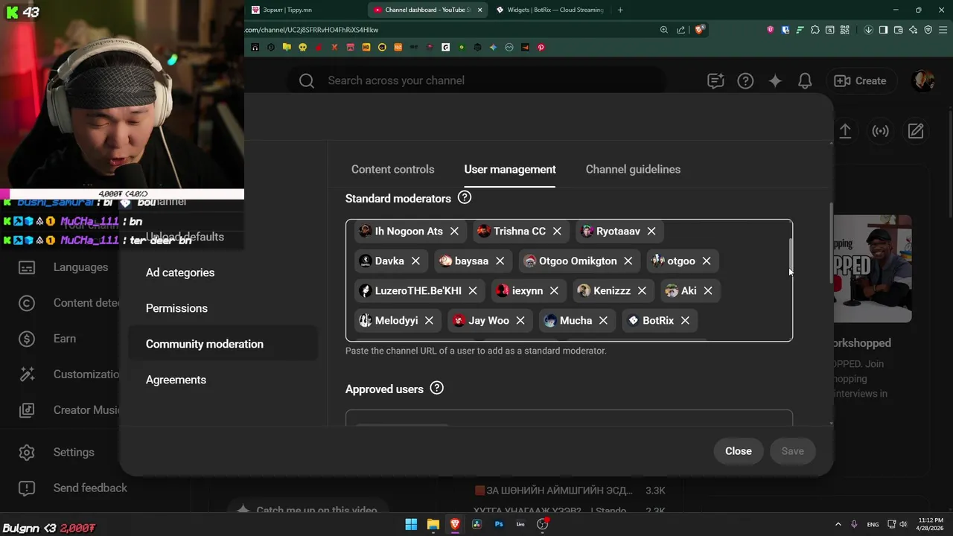Open a new browser tab

[x=620, y=10]
